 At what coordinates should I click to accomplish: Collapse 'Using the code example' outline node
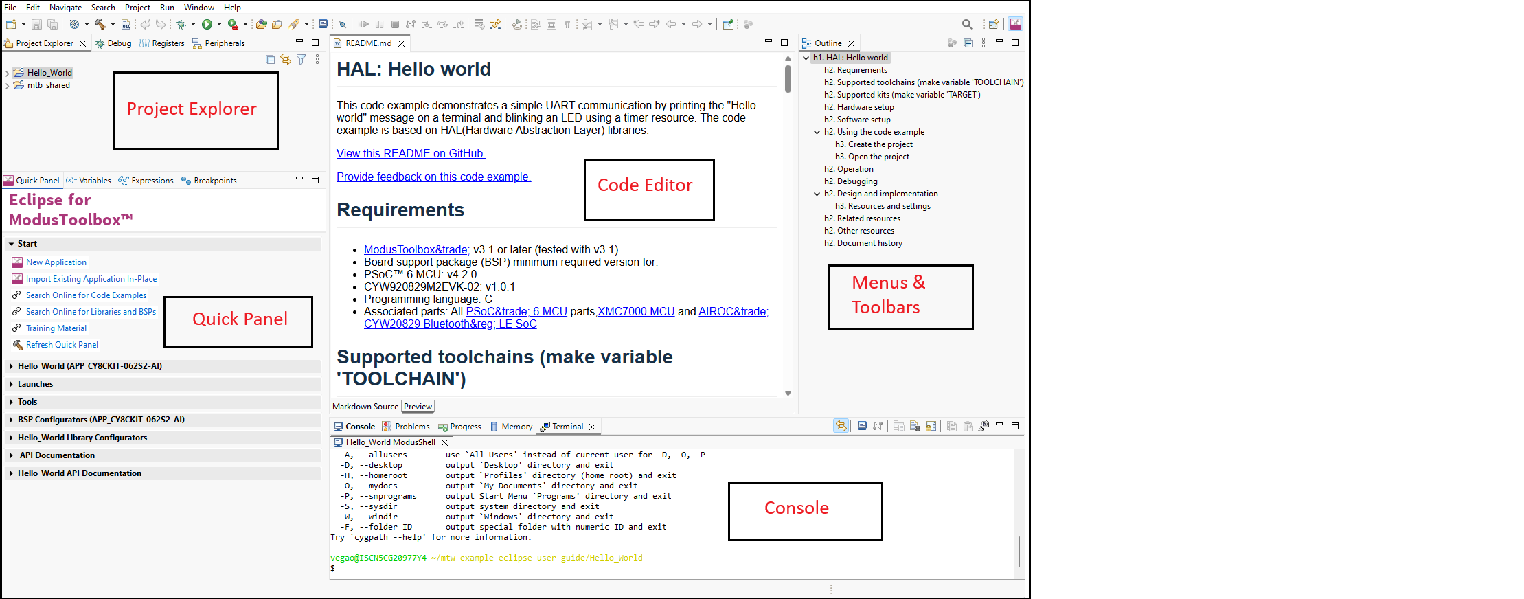pyautogui.click(x=817, y=132)
